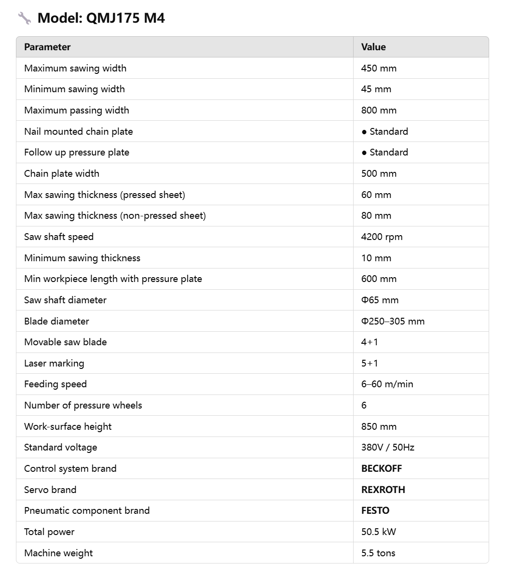507x578 pixels.
Task: Click the bold REXROTH servo brand
Action: click(x=383, y=490)
